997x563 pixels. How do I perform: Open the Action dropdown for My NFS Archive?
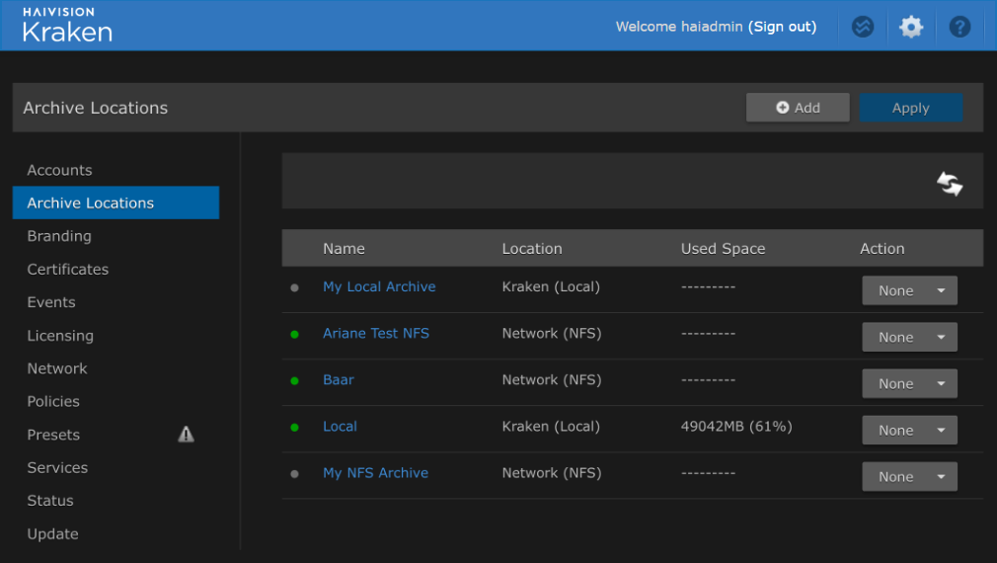[909, 476]
